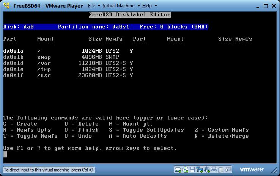Viewport: 280px width, 176px height.
Task: Click the SWAP newfs type
Action: click(112, 57)
